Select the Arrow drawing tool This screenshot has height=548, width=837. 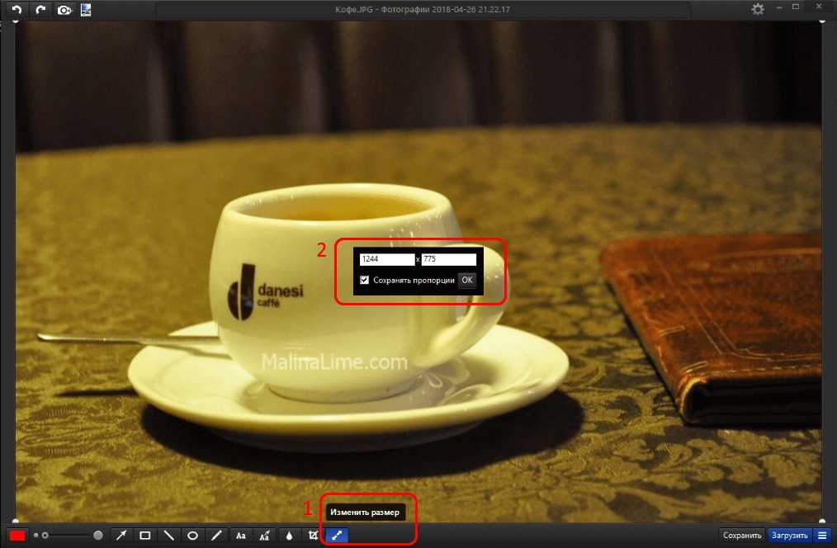click(121, 536)
